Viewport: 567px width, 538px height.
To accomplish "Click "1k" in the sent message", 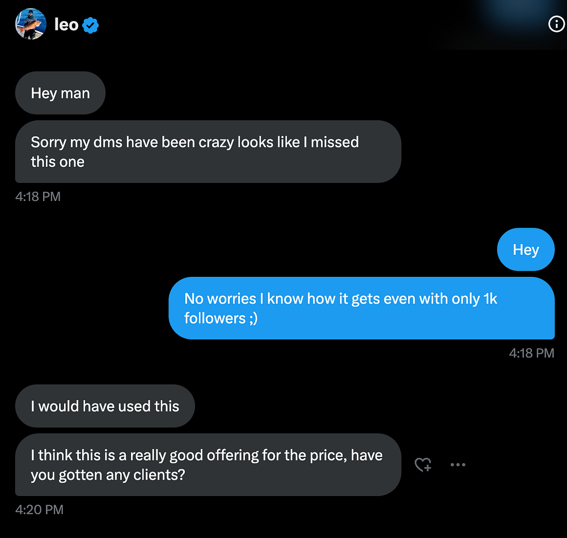I will [488, 299].
